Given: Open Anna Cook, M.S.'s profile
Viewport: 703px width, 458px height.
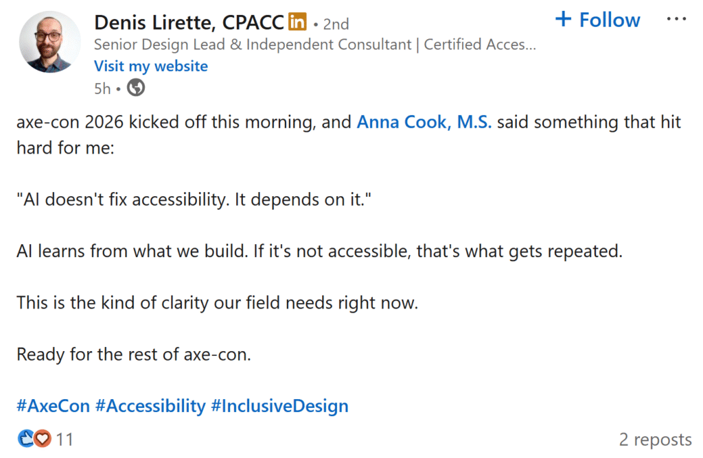Looking at the screenshot, I should pyautogui.click(x=424, y=121).
